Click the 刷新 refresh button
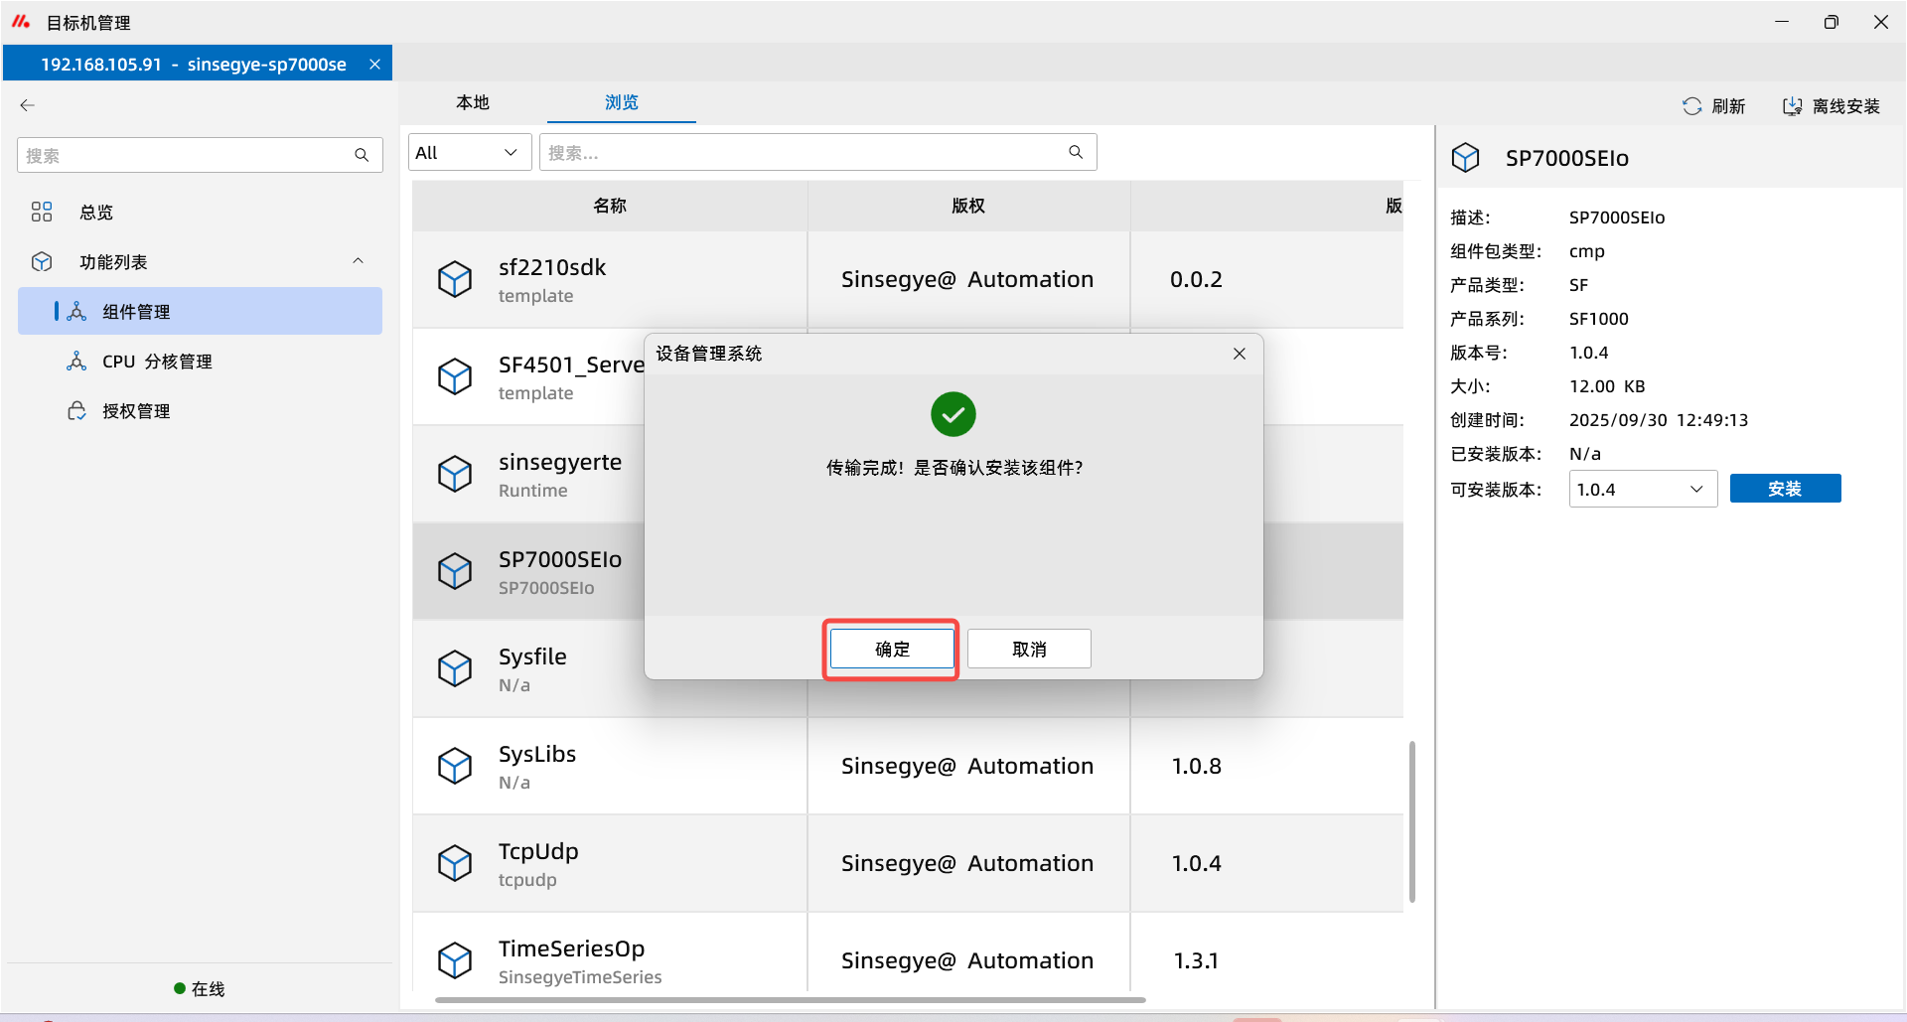 1714,106
